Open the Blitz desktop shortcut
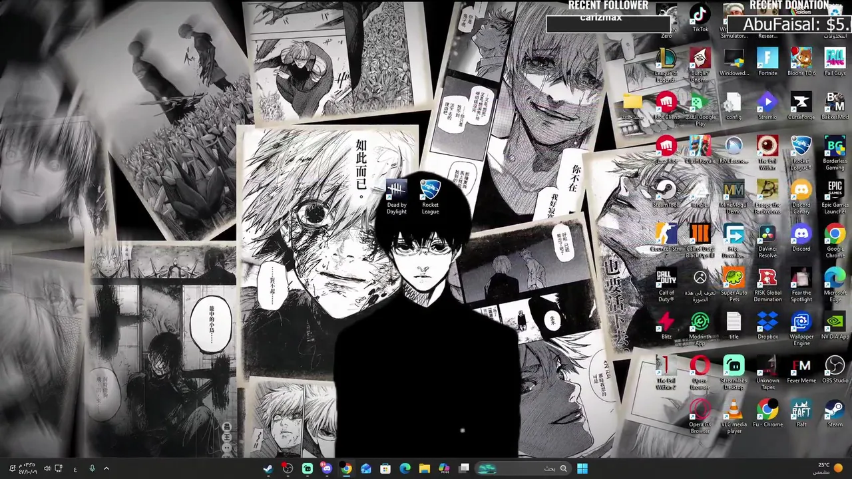 point(666,326)
